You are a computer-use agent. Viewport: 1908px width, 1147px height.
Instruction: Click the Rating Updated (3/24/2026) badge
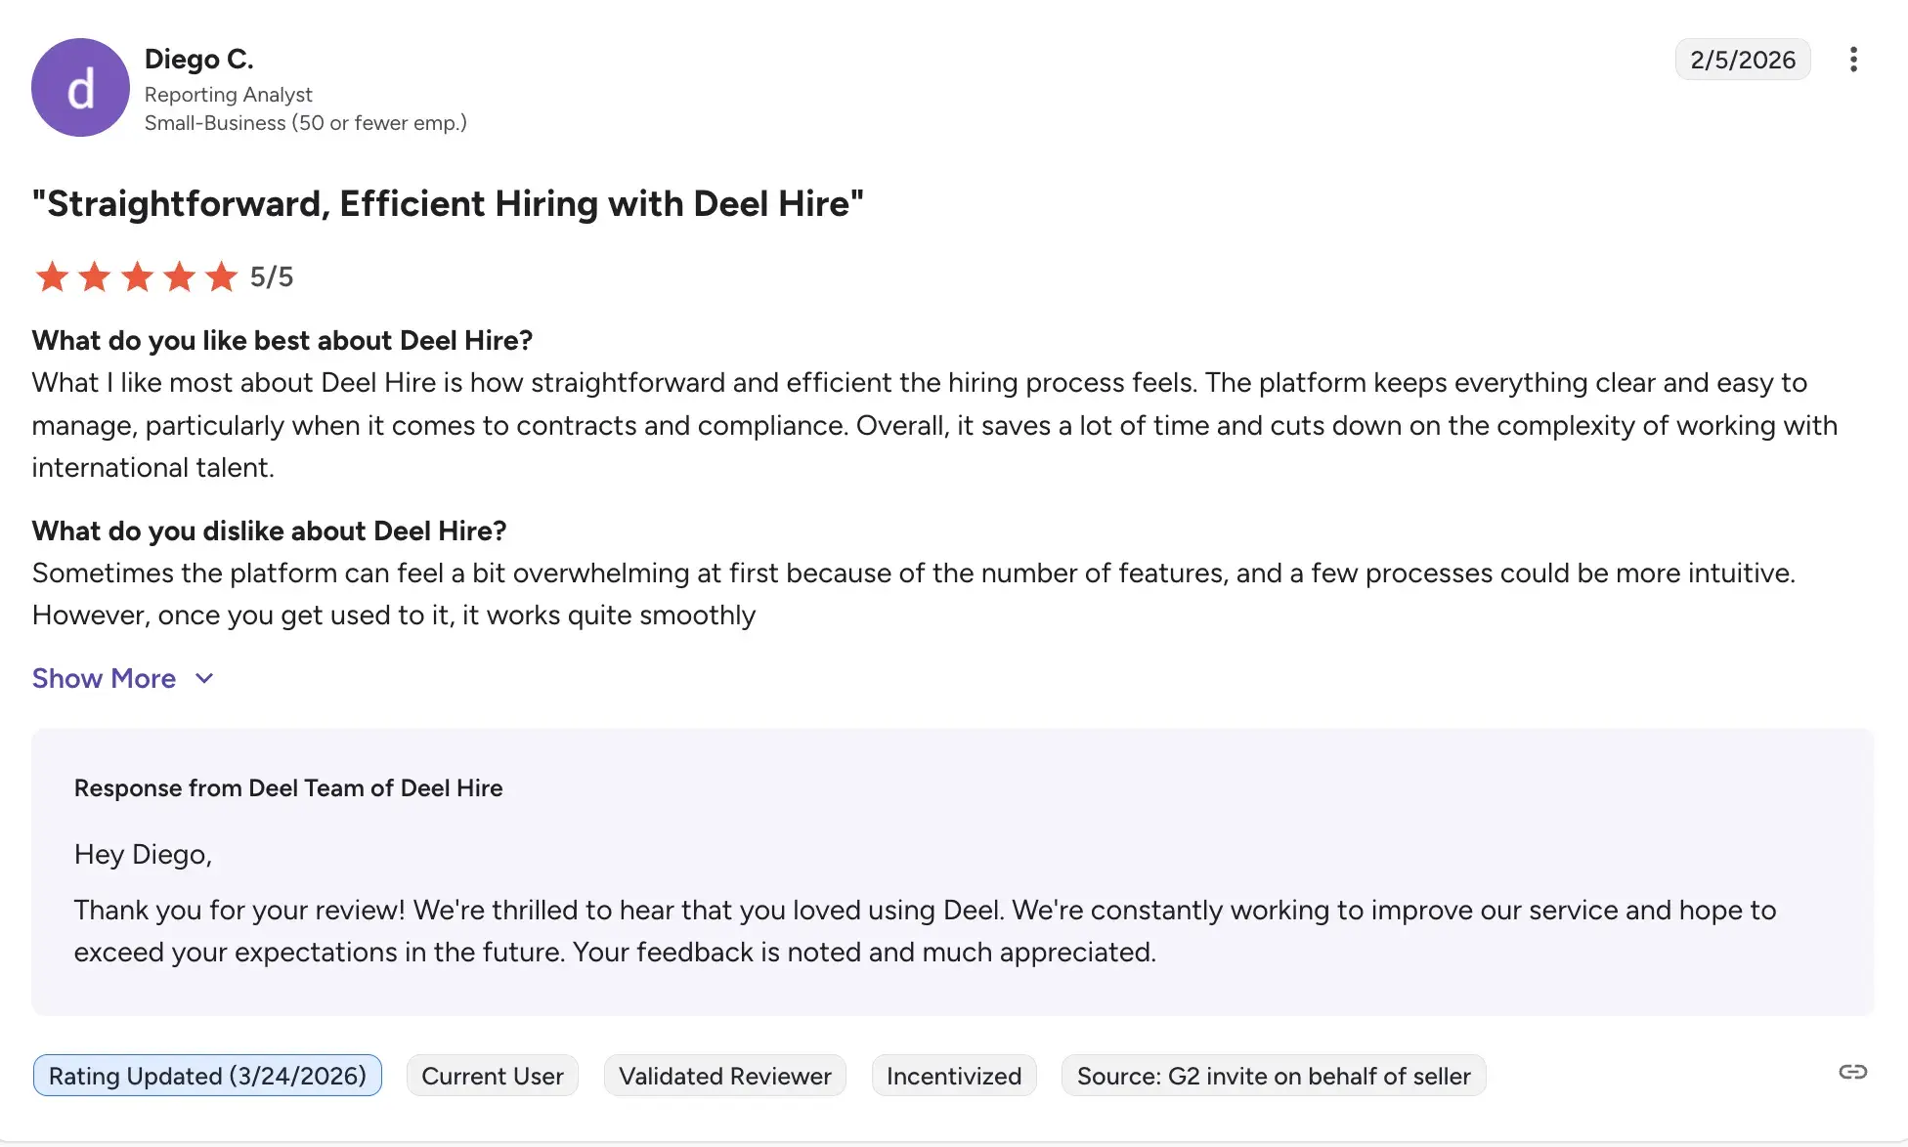tap(207, 1076)
